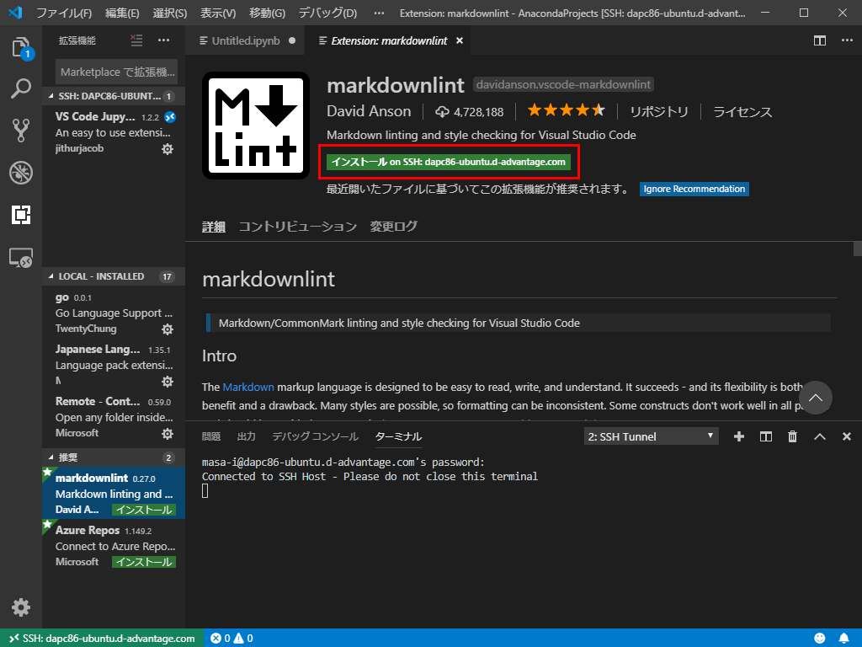The width and height of the screenshot is (862, 647).
Task: Open the 移動(G) menu
Action: click(x=267, y=13)
